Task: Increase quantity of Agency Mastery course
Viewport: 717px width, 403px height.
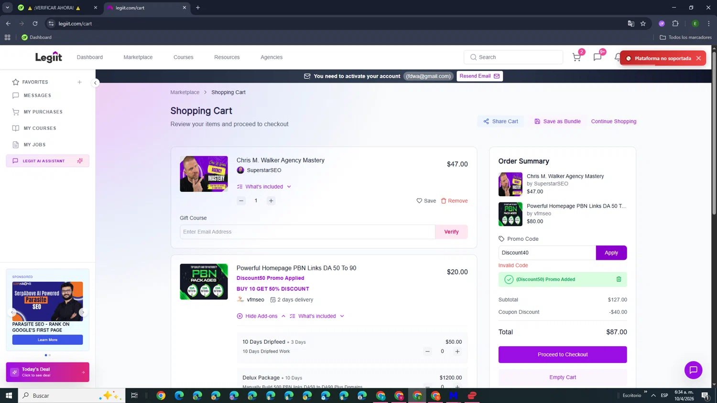Action: (271, 201)
